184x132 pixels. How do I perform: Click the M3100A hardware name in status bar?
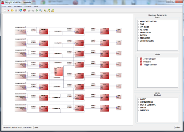pyautogui.click(x=18, y=128)
